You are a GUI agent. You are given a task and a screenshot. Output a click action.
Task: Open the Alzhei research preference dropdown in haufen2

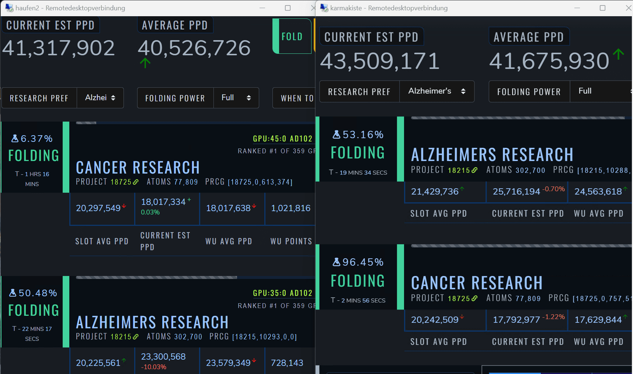pos(100,98)
